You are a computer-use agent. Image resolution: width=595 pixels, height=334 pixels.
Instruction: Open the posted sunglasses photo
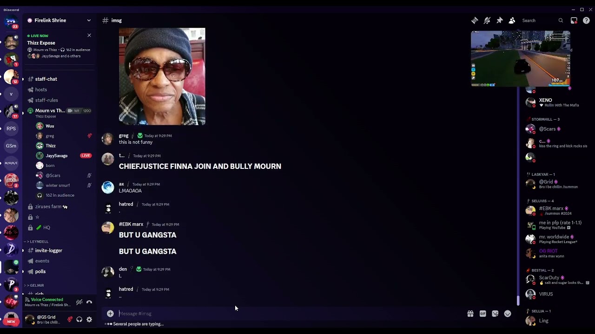pos(162,77)
